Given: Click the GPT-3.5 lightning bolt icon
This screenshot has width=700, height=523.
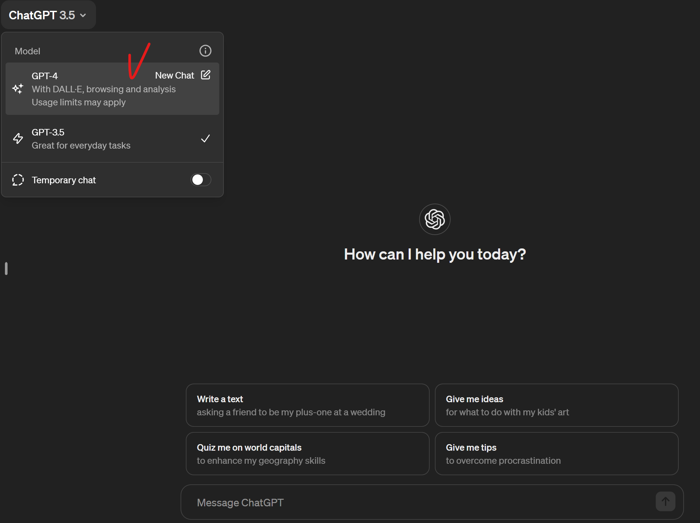Looking at the screenshot, I should [18, 138].
